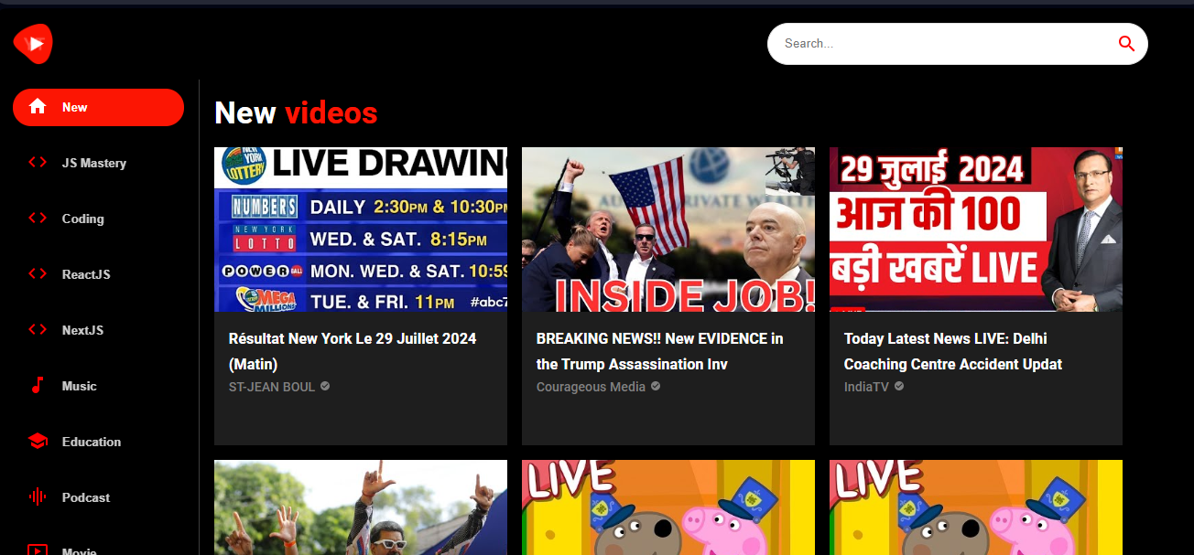Open the Hindi 29 July 2024 news thumbnail
This screenshot has height=555, width=1194.
[976, 229]
